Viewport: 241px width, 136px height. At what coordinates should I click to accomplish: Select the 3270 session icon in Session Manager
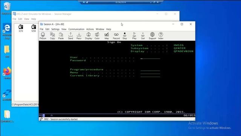[21, 28]
